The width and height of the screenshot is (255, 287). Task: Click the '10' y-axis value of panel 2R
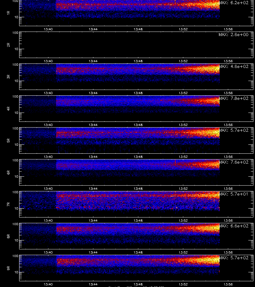[x=16, y=49]
